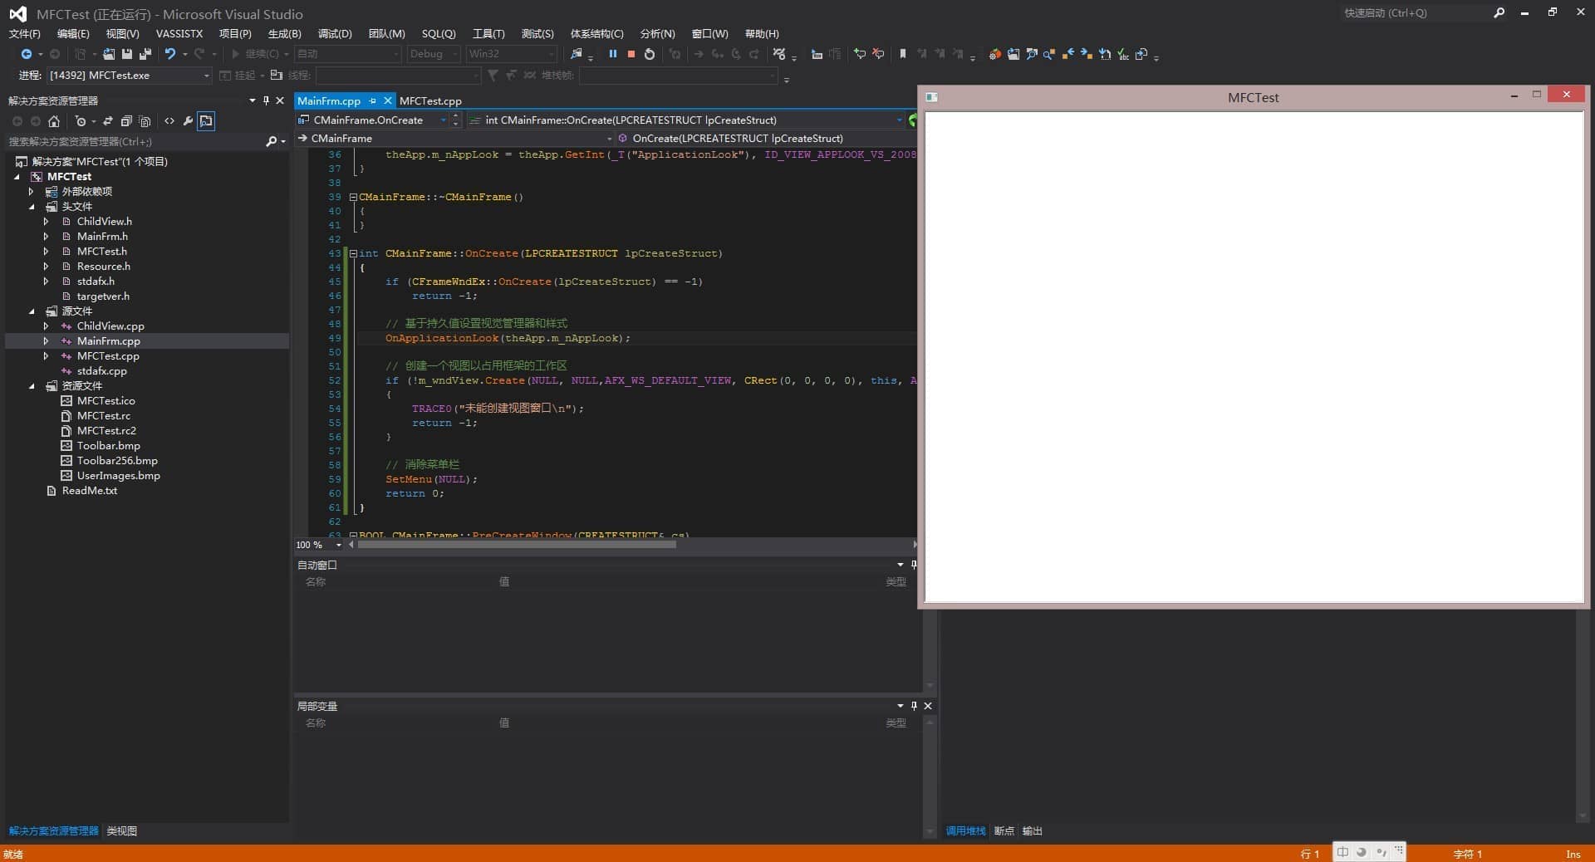Open the 输出 output panel tab
1595x862 pixels.
click(1032, 830)
